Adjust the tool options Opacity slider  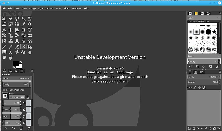click(x=15, y=84)
